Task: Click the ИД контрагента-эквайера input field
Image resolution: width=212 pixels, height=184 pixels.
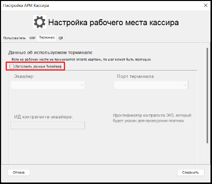Action: 47,125
